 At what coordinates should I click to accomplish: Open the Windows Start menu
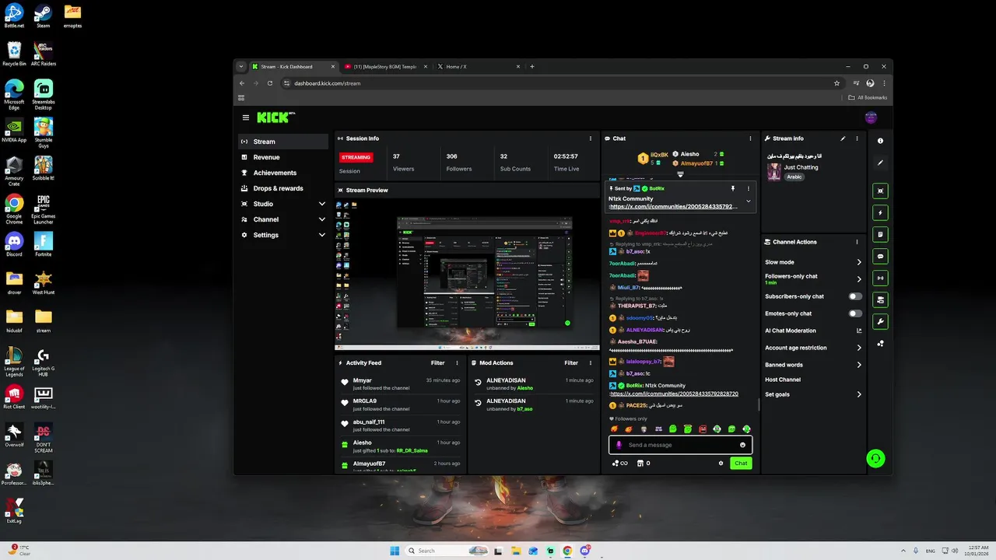395,551
